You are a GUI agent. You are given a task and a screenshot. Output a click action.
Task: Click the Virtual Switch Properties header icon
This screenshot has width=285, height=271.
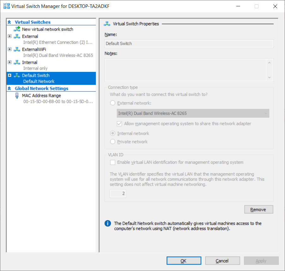(107, 24)
